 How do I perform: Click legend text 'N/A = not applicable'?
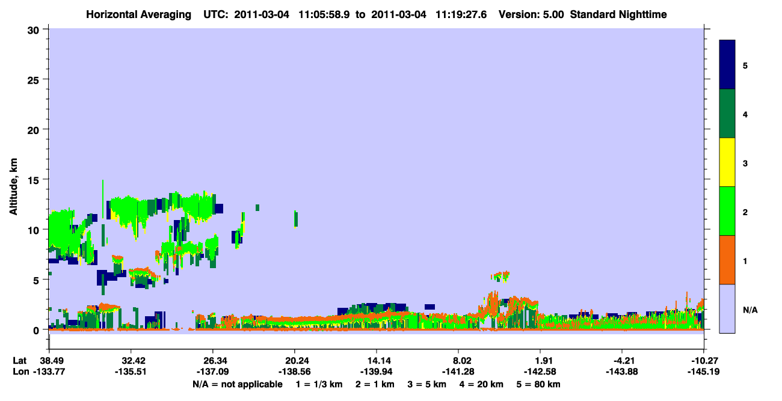point(237,384)
